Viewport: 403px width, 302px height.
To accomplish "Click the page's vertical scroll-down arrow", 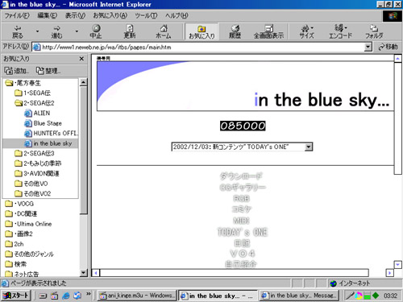I will click(398, 264).
